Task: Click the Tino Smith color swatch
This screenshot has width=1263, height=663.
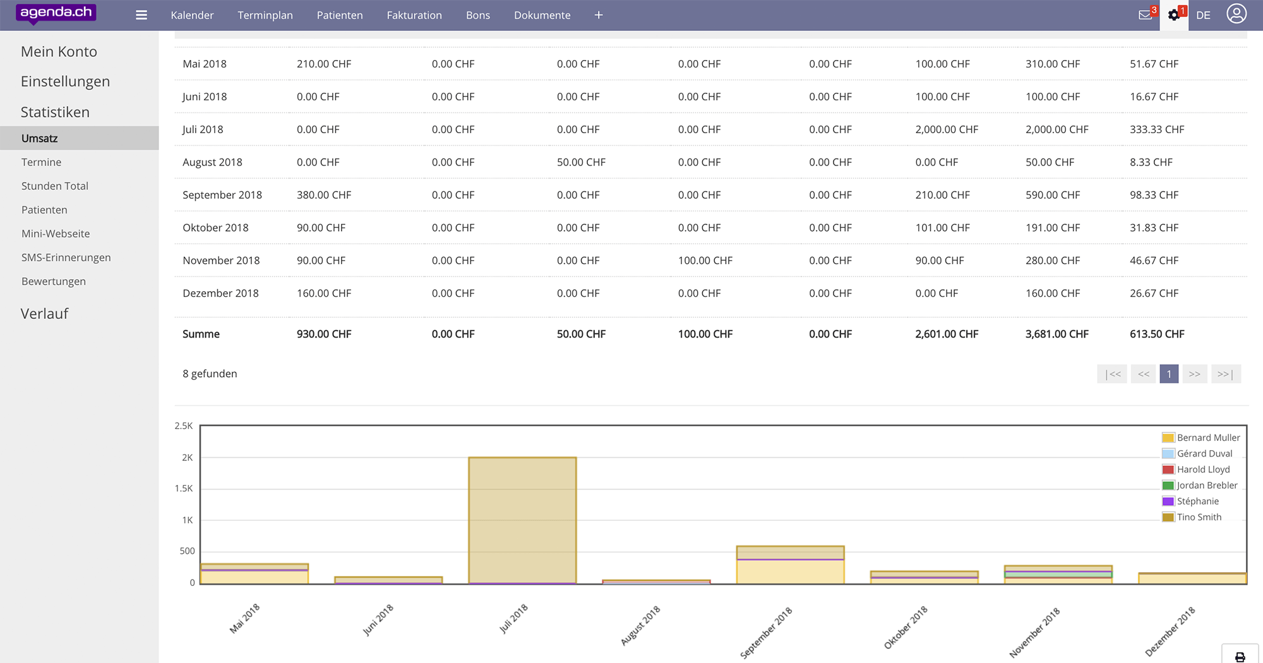Action: [1168, 517]
